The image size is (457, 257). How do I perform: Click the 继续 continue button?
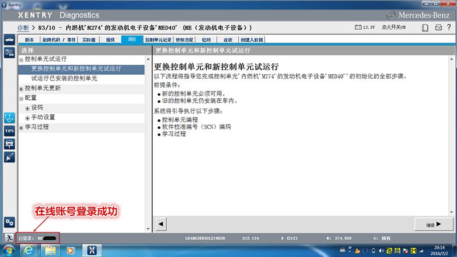[x=434, y=224]
